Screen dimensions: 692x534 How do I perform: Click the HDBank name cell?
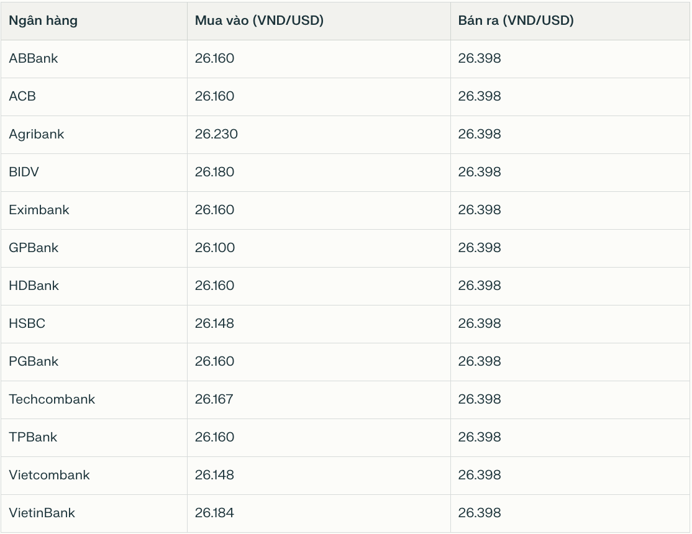coord(34,286)
